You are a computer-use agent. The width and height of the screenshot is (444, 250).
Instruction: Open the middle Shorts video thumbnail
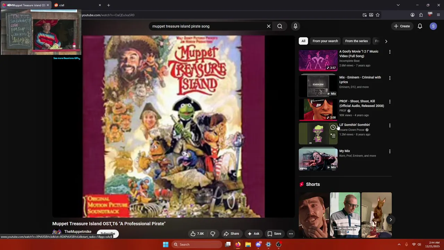tap(345, 215)
